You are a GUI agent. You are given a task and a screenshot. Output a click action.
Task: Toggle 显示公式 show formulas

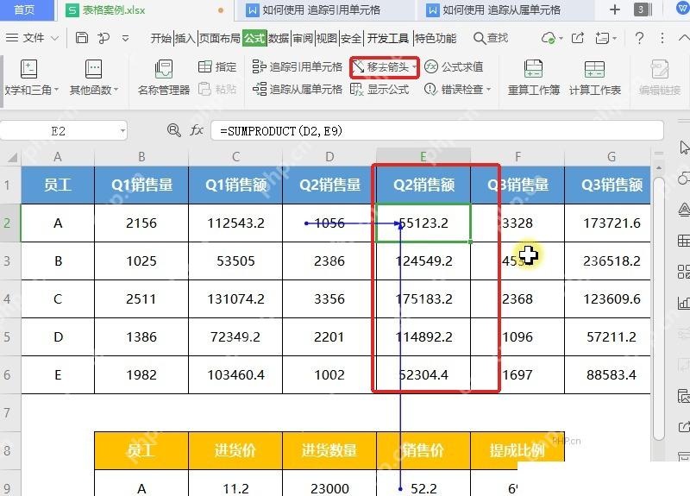click(x=379, y=90)
